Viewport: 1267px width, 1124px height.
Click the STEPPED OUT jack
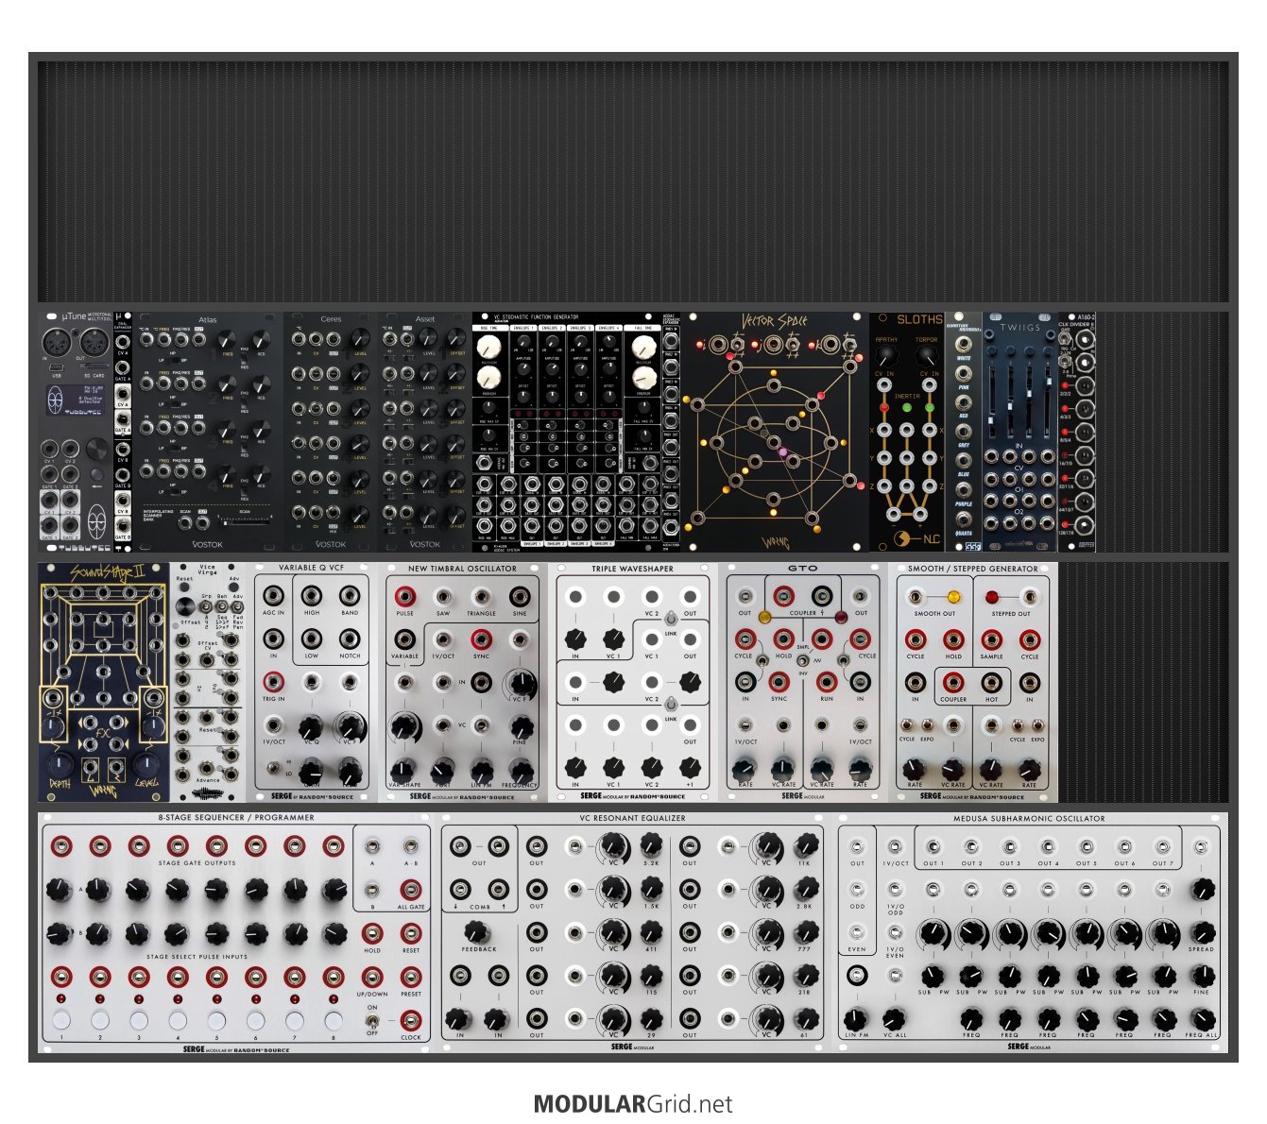tap(1030, 597)
